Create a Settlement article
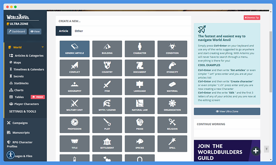This screenshot has height=165, width=276. click(x=107, y=144)
